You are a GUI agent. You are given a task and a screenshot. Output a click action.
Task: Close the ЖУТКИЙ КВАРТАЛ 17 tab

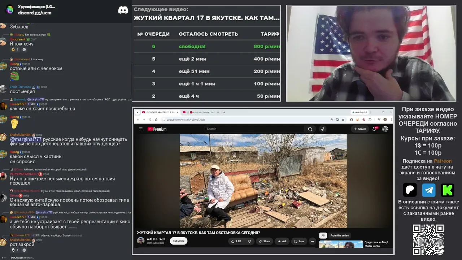click(x=177, y=112)
